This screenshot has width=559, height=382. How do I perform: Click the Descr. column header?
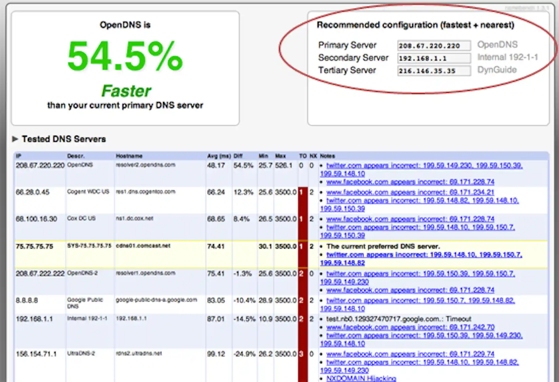pyautogui.click(x=76, y=156)
